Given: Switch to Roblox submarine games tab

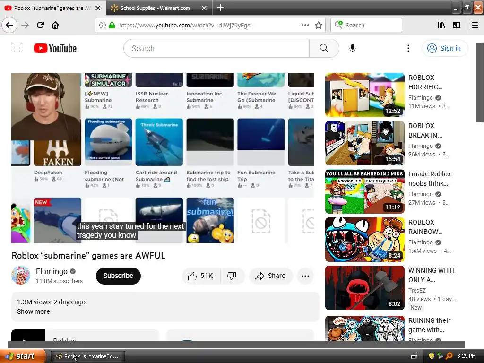Looking at the screenshot, I should (x=53, y=8).
